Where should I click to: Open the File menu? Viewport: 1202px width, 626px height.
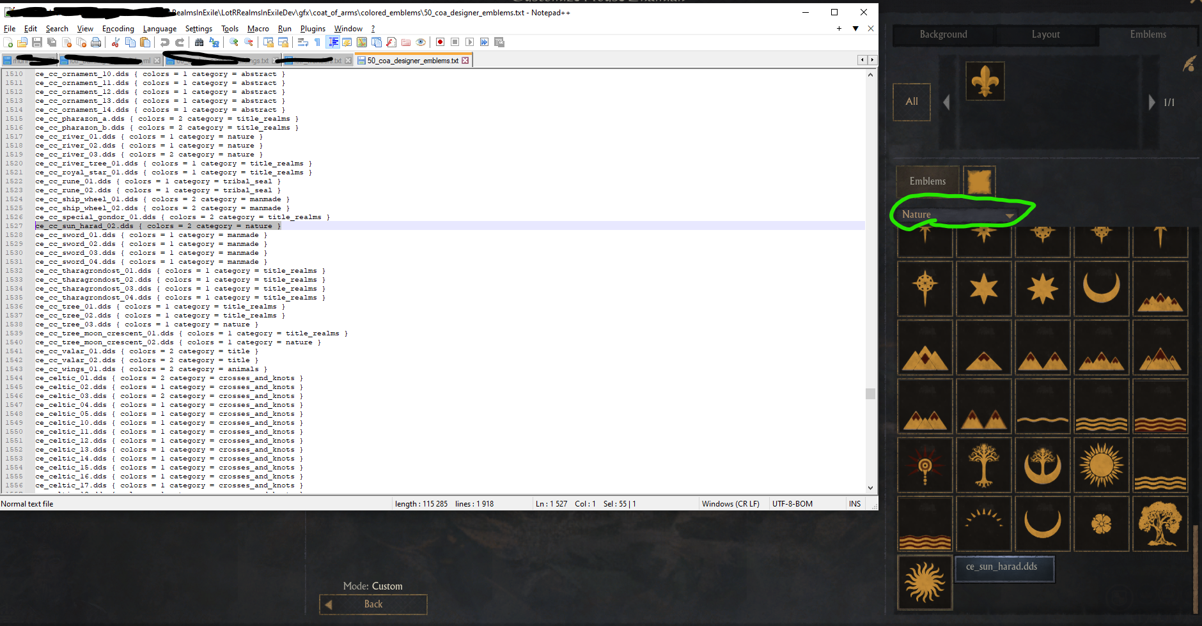[10, 29]
